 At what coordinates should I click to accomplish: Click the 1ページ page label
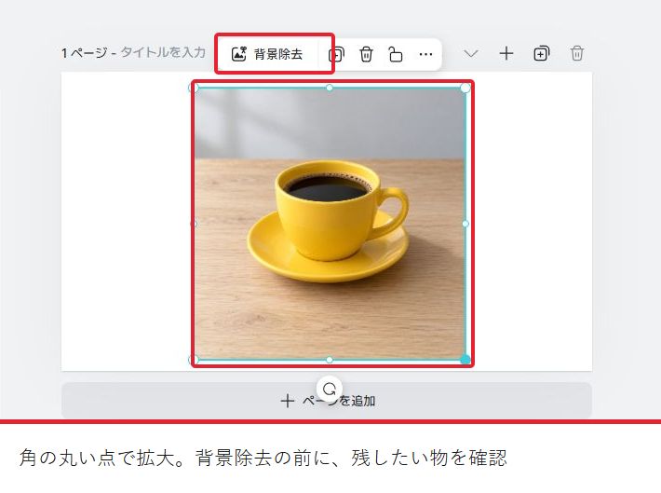pos(84,53)
